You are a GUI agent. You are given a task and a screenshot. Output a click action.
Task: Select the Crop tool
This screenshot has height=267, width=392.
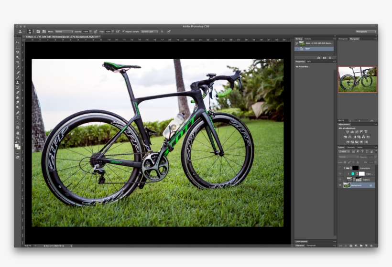[18, 62]
